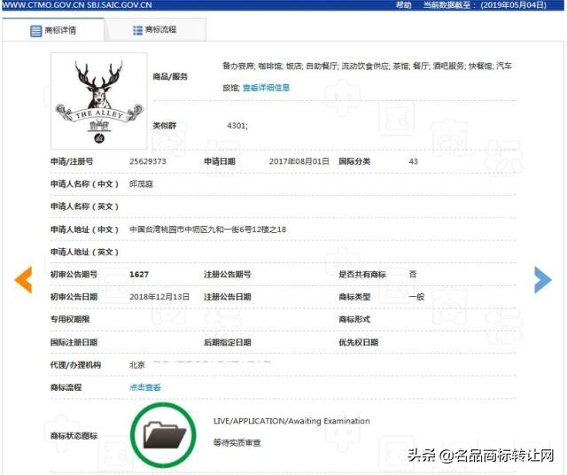
Task: Click the 代理/办理机构 label
Action: click(75, 365)
